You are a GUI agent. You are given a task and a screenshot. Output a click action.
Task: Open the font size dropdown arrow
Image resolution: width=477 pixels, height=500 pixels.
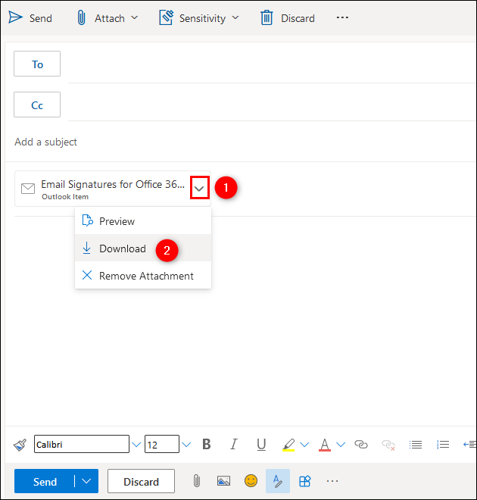tap(186, 445)
